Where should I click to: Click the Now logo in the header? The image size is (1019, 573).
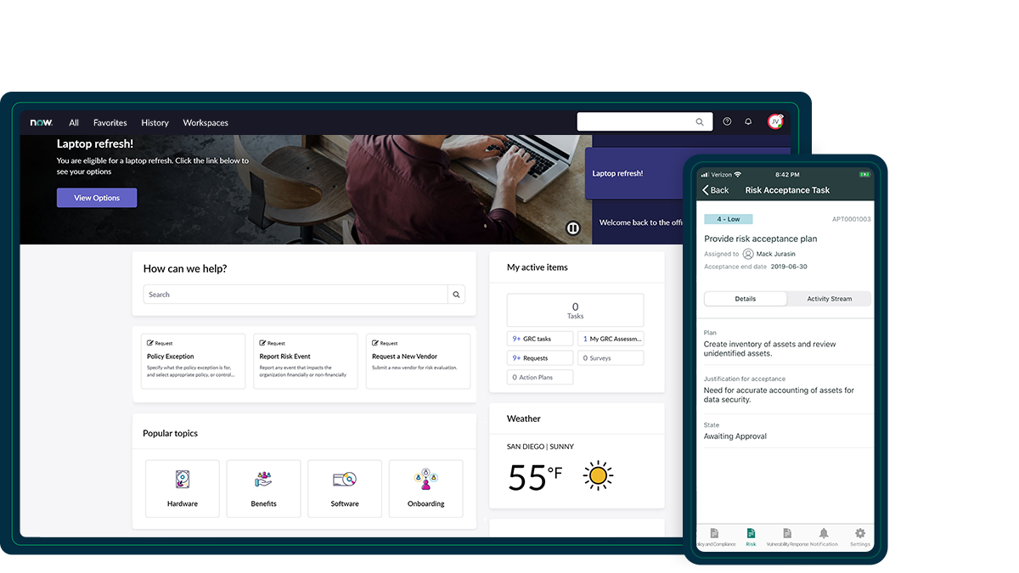[41, 122]
